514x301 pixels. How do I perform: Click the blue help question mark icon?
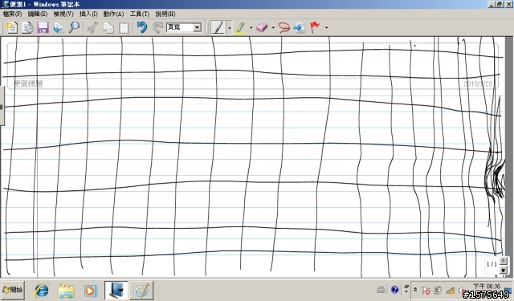tap(394, 290)
